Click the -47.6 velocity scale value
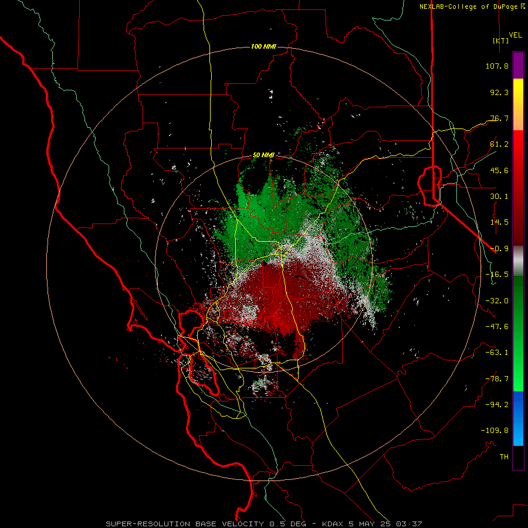528x528 pixels. tap(497, 327)
